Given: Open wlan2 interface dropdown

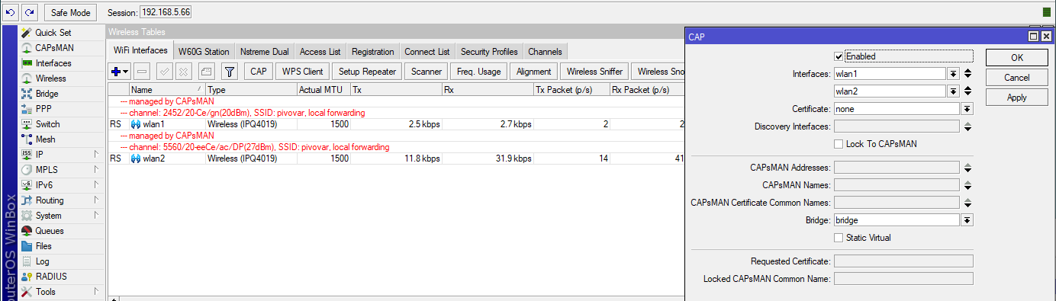Looking at the screenshot, I should pos(953,91).
